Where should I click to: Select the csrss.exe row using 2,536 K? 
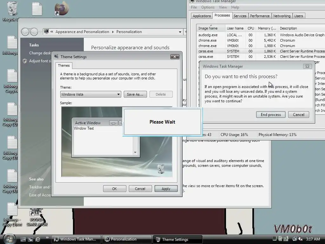[261, 57]
